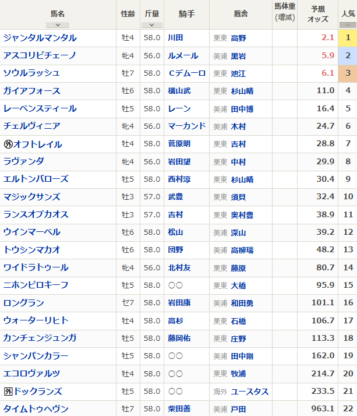Open the sort arrow under 斤量 header
357x416 pixels.
151,25
